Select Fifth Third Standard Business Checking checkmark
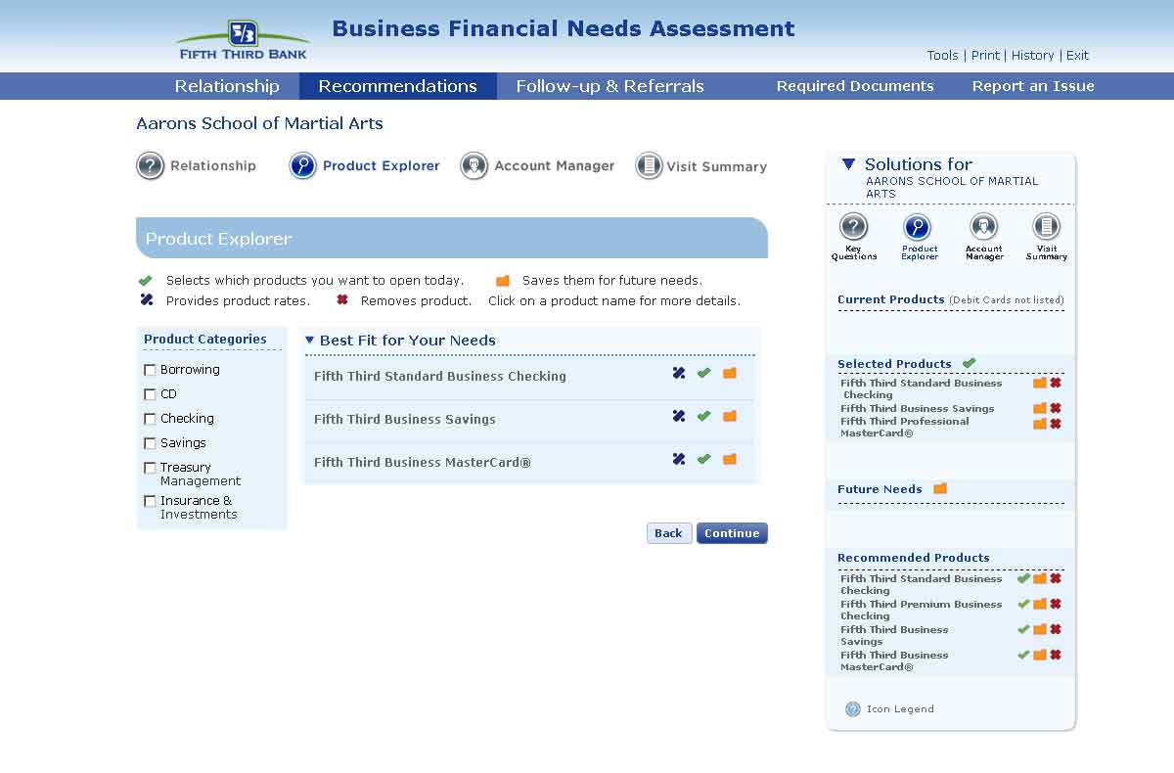1174x773 pixels. 703,373
